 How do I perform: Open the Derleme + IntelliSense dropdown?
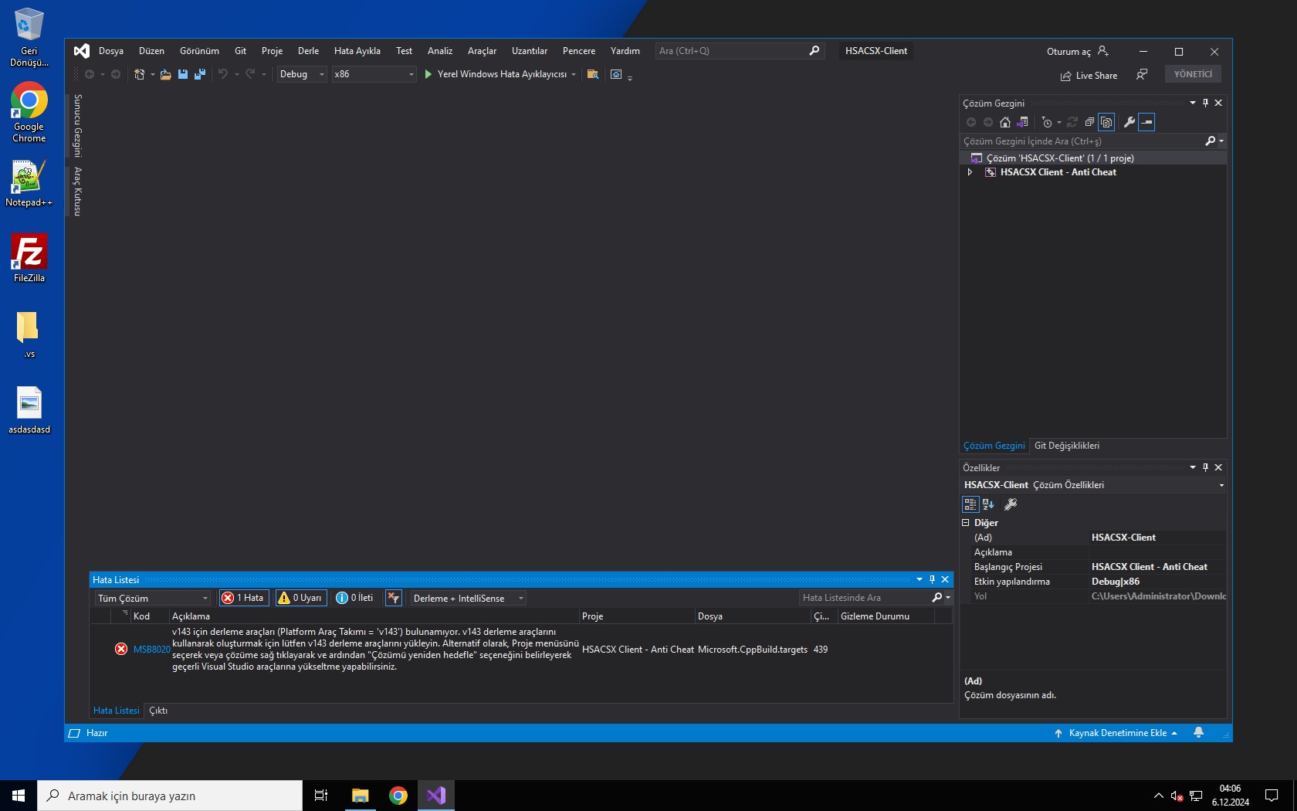pos(468,598)
